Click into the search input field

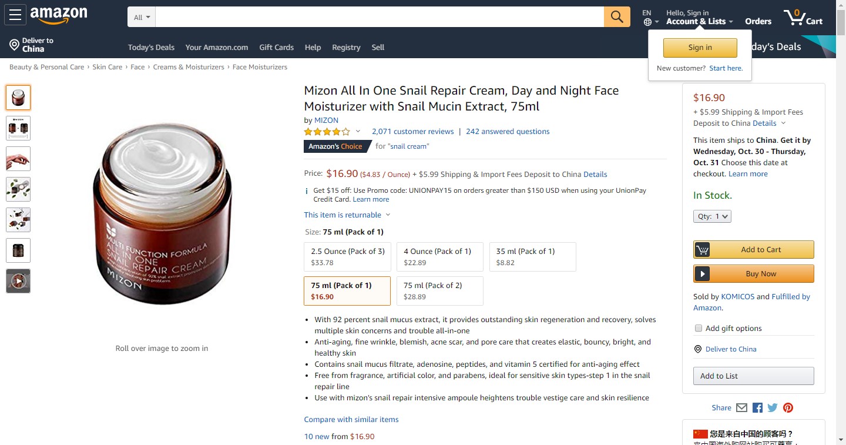380,17
